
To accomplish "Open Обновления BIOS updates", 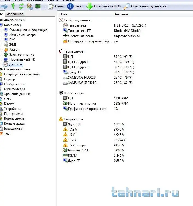I will 103,6.
